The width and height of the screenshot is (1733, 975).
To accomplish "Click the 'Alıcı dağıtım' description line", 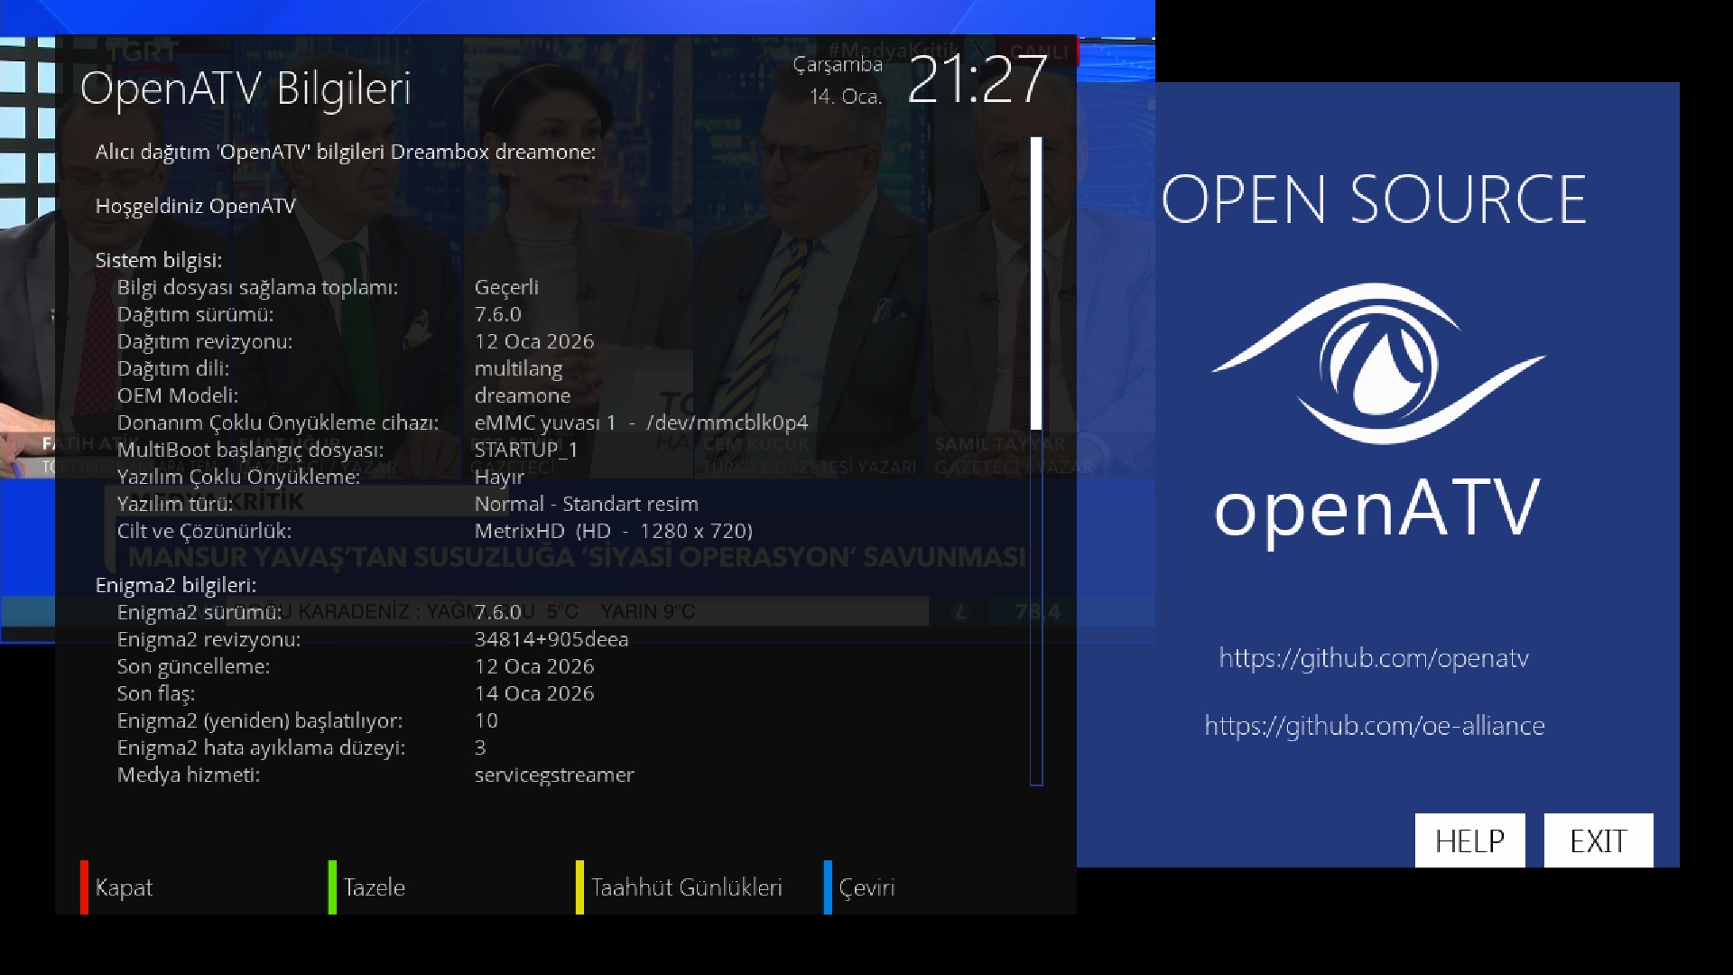I will [346, 153].
